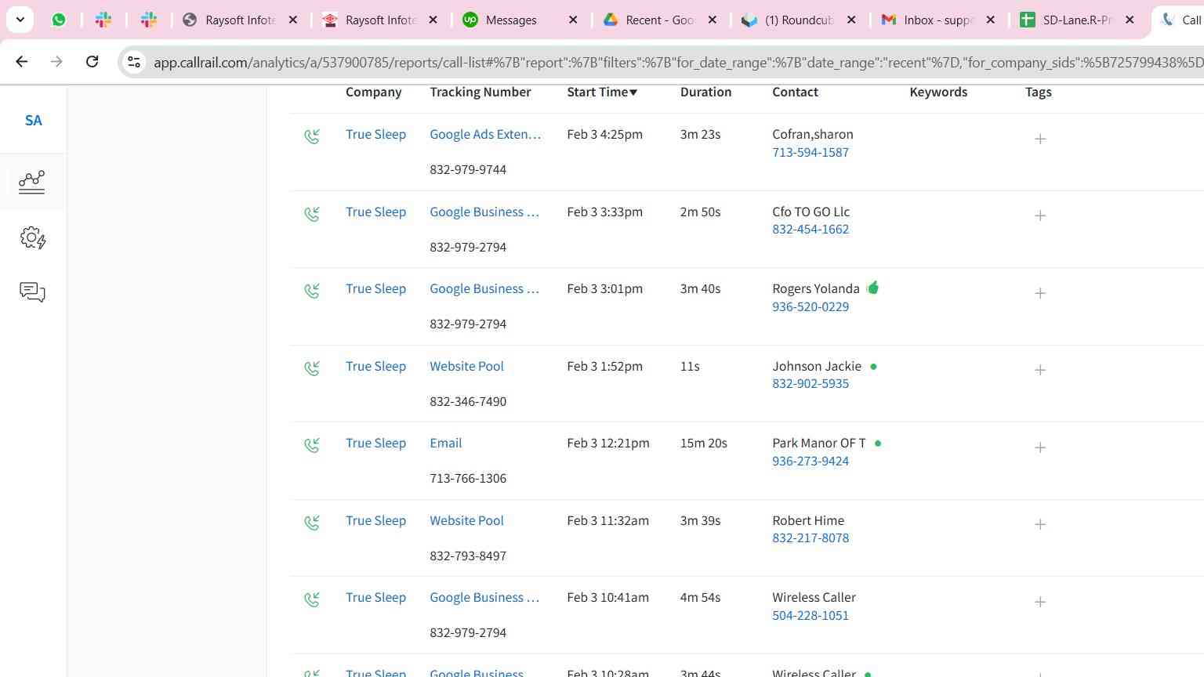
Task: Open phone number 832-217-8078
Action: tap(811, 538)
